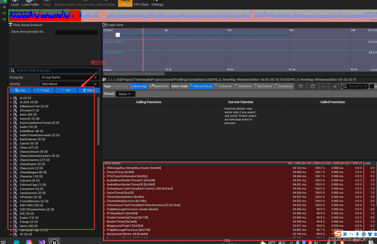Click the ChaosNiagara group icon
Viewport: 377px width, 244px height.
coord(15,172)
